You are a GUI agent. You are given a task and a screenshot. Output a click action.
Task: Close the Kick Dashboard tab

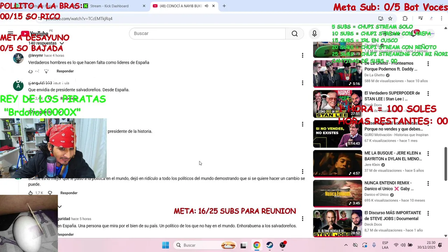point(144,6)
